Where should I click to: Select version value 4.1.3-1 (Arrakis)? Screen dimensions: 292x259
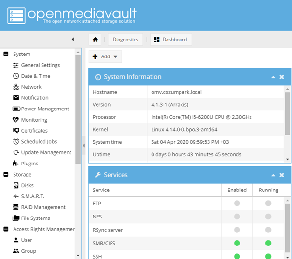(170, 104)
